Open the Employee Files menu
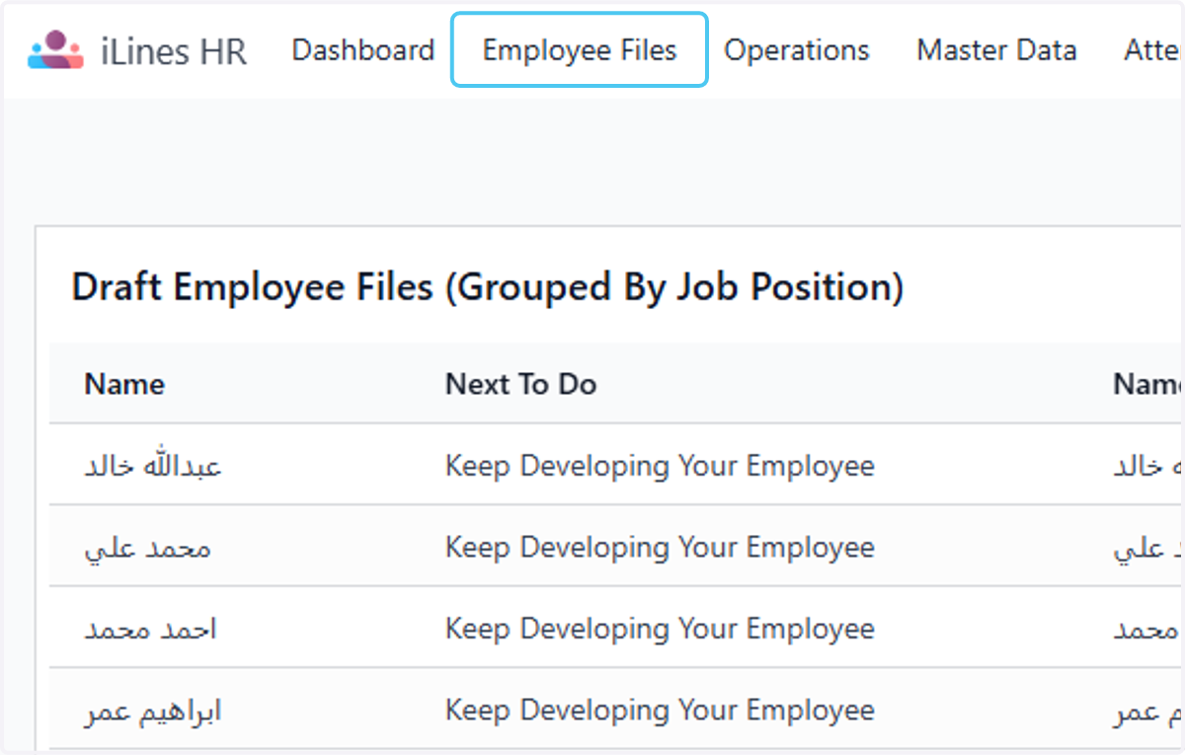This screenshot has height=755, width=1185. [580, 49]
